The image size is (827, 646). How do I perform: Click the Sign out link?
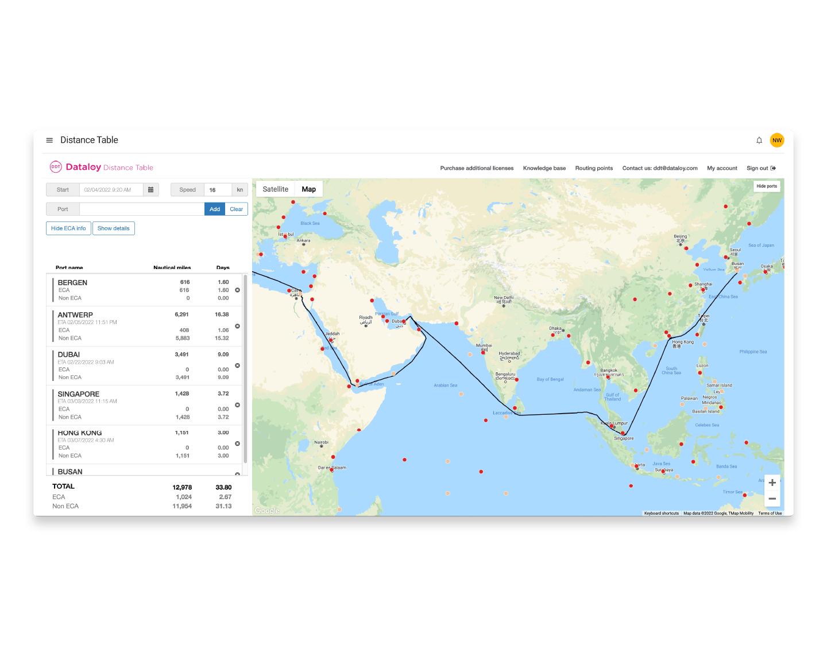point(761,168)
